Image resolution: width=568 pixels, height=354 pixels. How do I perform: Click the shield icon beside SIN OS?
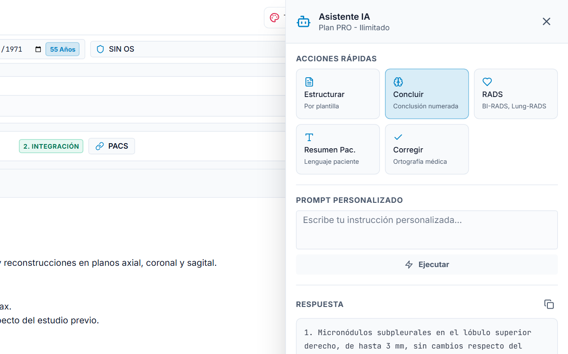(x=100, y=49)
